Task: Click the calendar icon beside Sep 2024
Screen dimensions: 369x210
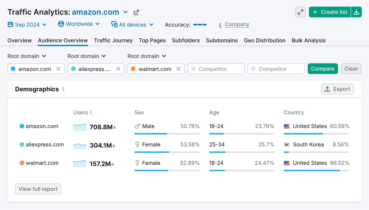Action: 10,24
